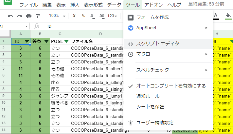
Task: Open the POSE column filter
Action: 66,42
